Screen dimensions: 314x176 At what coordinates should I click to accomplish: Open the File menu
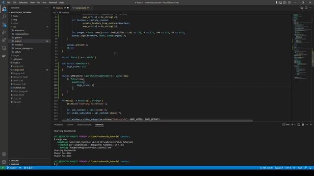click(9, 2)
